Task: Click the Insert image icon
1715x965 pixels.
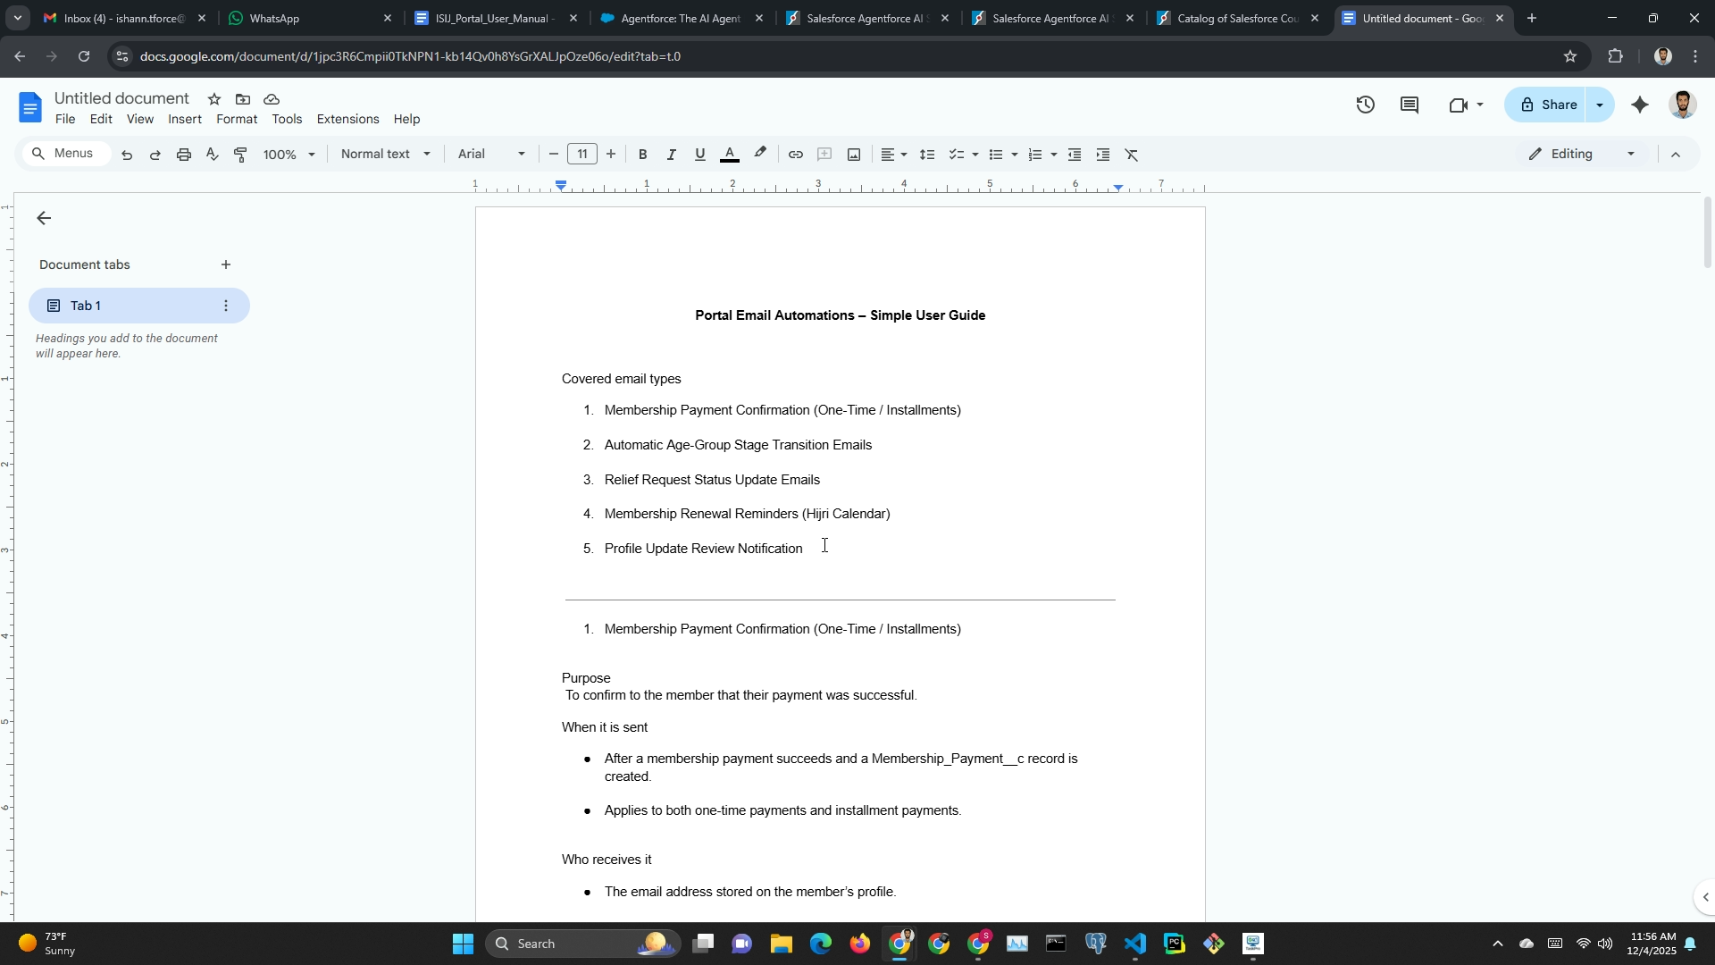Action: click(x=854, y=155)
